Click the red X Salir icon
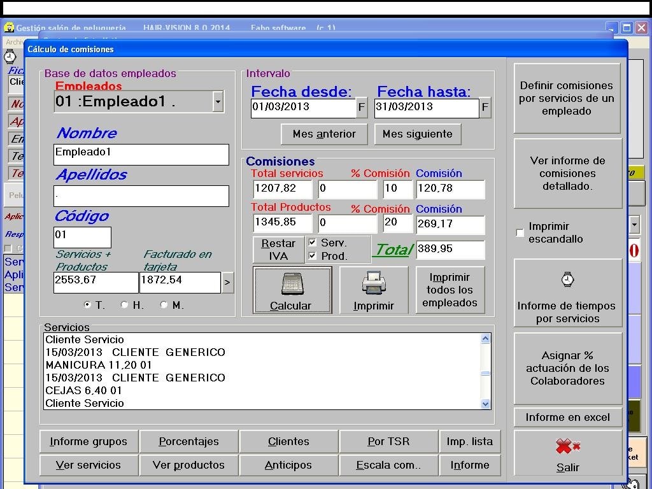The width and height of the screenshot is (652, 489). [567, 447]
